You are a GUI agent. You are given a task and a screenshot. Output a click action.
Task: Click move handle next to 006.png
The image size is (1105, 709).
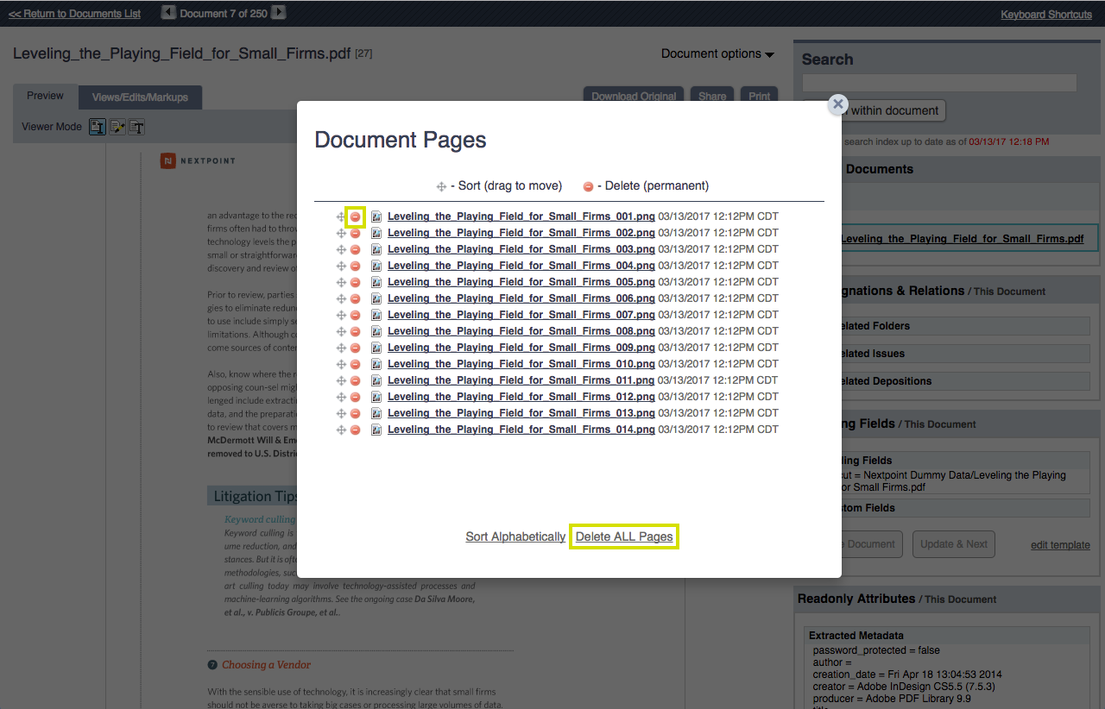[341, 298]
